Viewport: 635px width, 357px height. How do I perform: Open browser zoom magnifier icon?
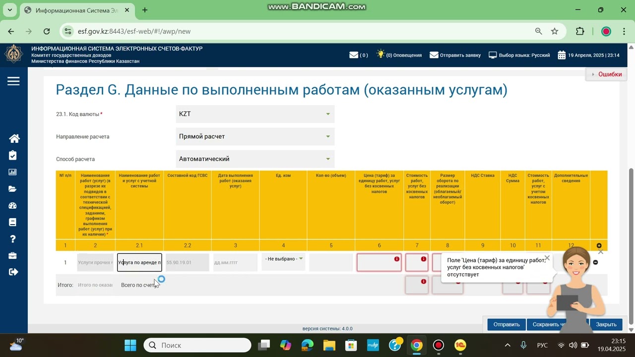[x=538, y=31]
